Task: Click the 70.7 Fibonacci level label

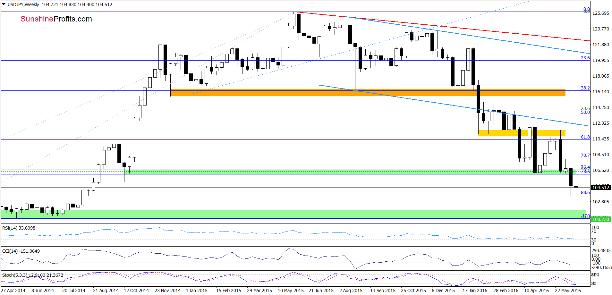Action: pos(585,155)
